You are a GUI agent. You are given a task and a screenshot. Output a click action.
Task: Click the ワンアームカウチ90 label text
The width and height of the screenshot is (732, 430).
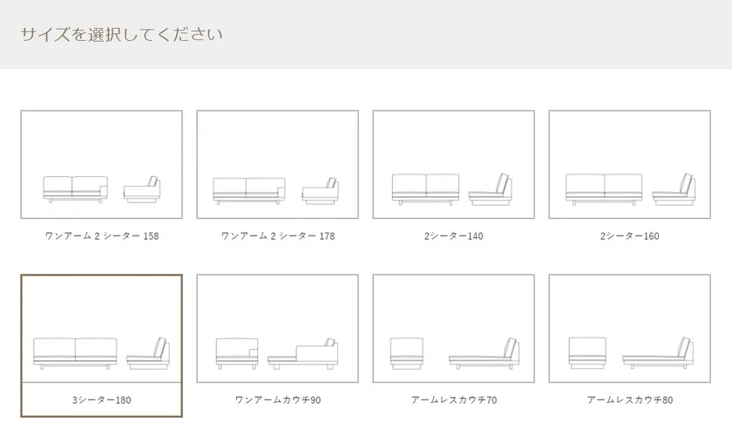click(278, 400)
